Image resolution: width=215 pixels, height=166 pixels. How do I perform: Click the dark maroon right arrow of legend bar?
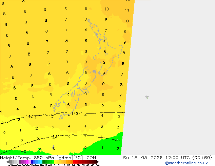(x=97, y=162)
